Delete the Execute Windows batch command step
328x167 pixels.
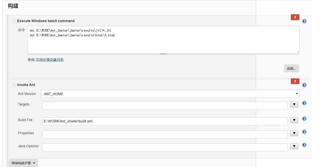295,17
